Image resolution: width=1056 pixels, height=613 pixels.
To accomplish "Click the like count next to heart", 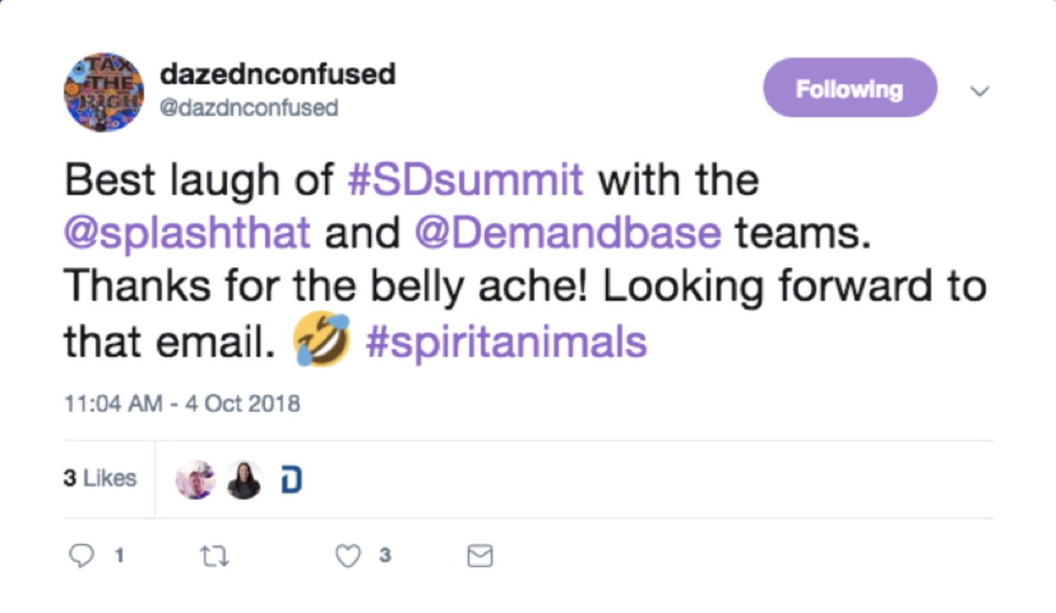I will click(x=385, y=556).
